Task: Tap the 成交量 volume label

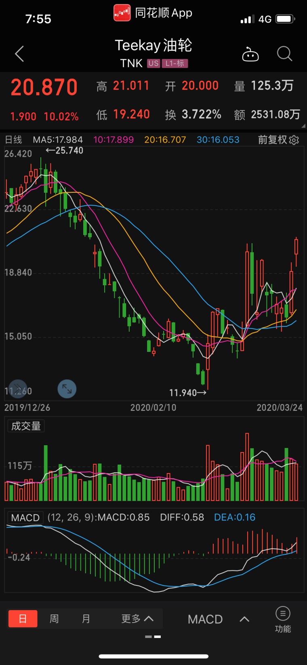Action: (x=26, y=426)
